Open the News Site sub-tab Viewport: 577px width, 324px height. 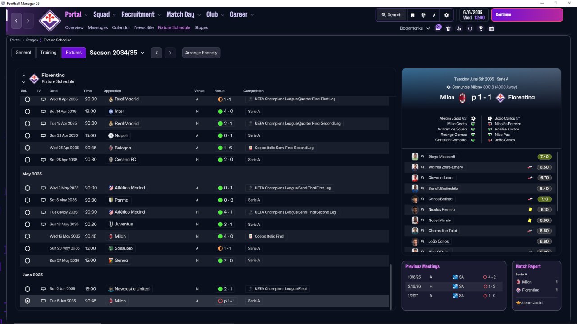pos(144,27)
